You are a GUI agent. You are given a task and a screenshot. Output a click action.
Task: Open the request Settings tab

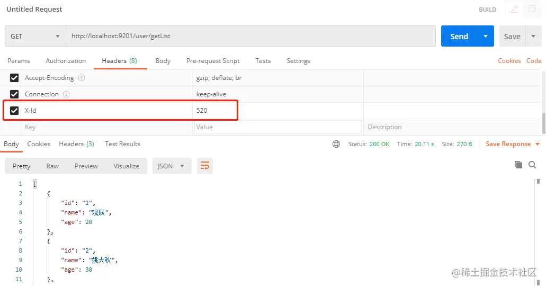298,61
